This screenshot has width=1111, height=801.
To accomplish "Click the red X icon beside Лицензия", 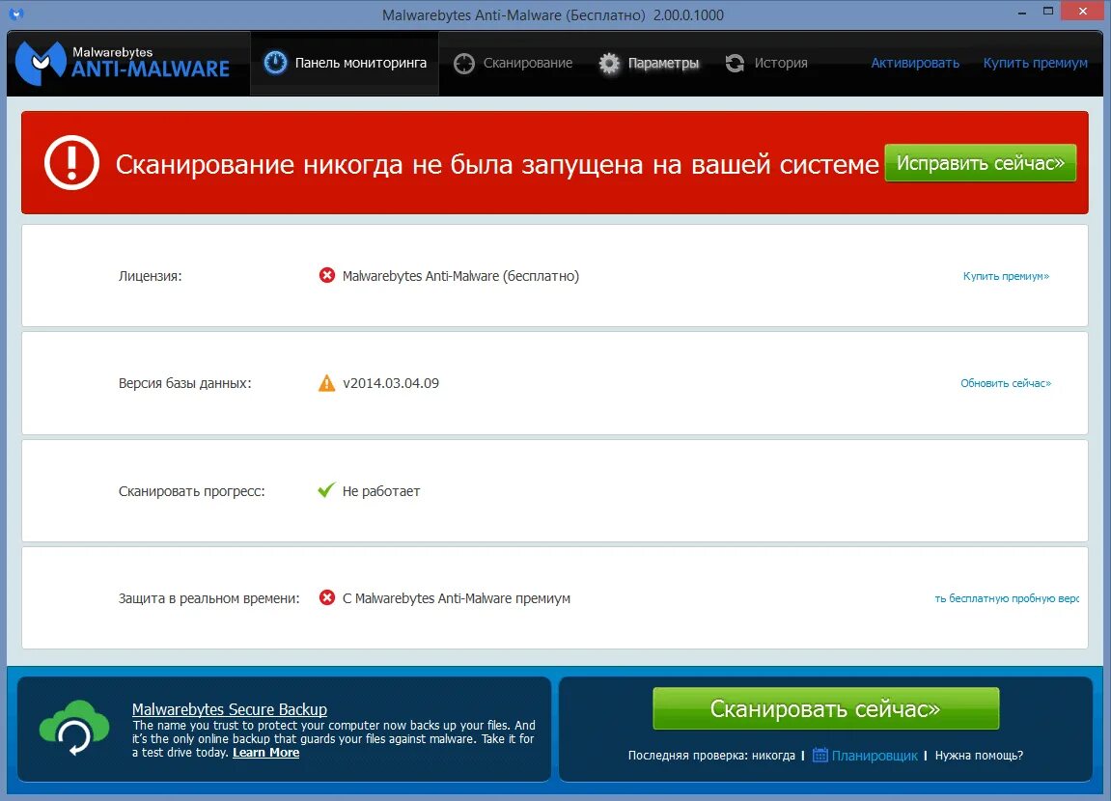I will tap(326, 275).
